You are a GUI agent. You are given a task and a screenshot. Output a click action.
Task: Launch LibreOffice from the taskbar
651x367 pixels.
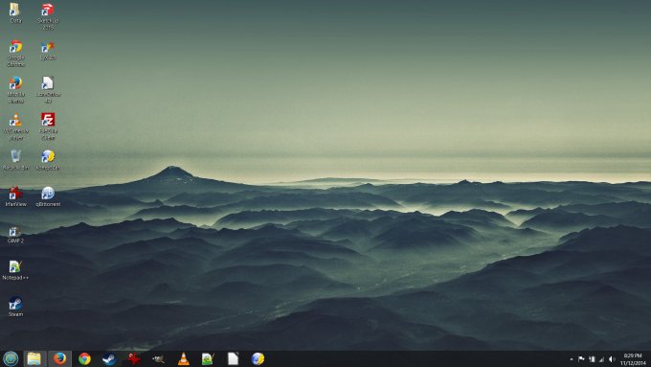tap(233, 358)
